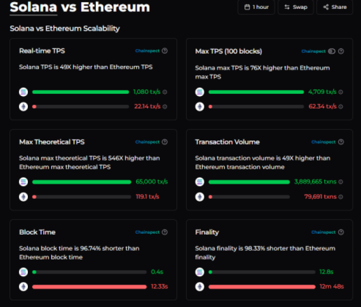Click Solana logo in Max TPS card
361x307 pixels.
200,92
